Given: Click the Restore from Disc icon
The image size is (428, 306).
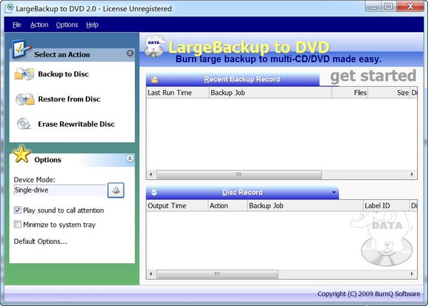Looking at the screenshot, I should click(25, 99).
